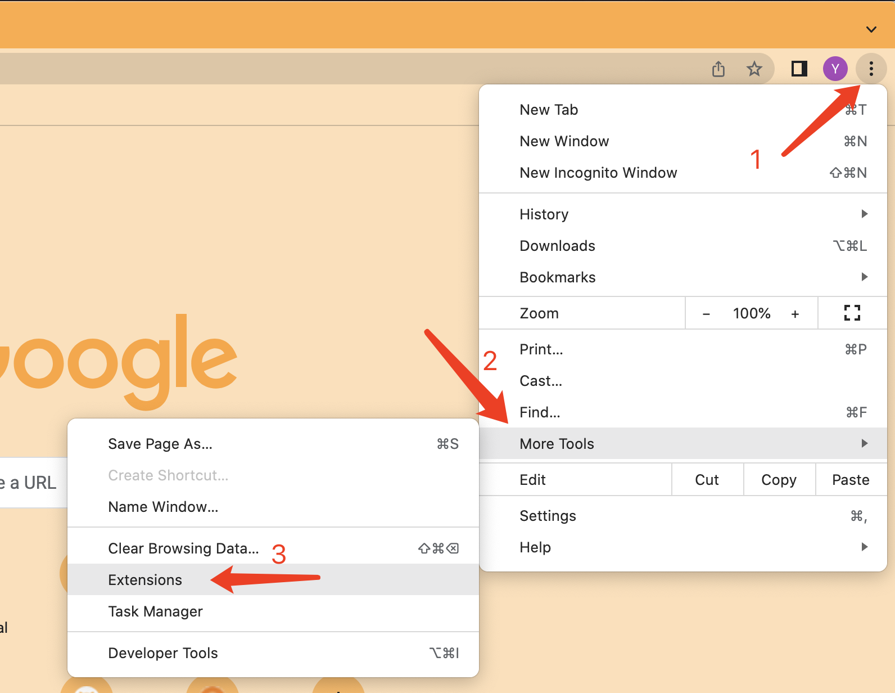Image resolution: width=895 pixels, height=693 pixels.
Task: Expand the Bookmarks submenu
Action: pos(683,277)
